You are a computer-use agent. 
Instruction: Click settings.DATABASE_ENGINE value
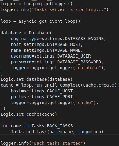coord(73,39)
